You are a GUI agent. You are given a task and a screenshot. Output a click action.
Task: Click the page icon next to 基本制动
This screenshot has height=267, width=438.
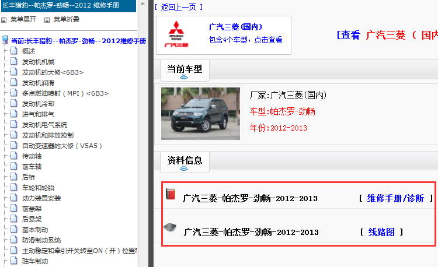pos(14,230)
